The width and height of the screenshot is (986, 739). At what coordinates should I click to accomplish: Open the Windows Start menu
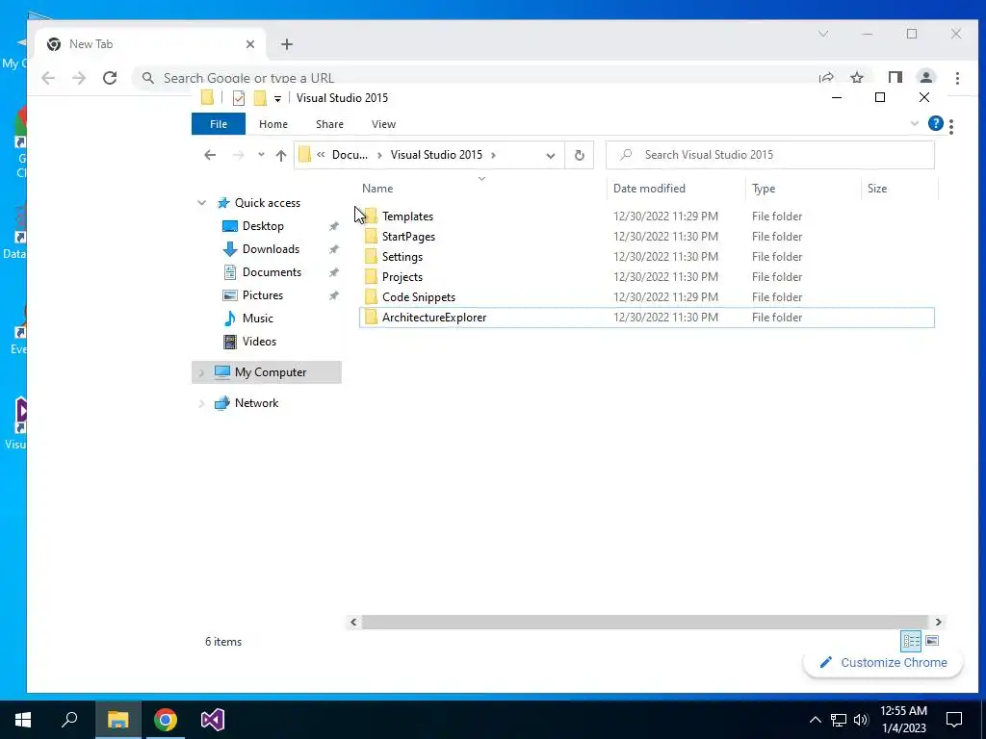coord(23,720)
